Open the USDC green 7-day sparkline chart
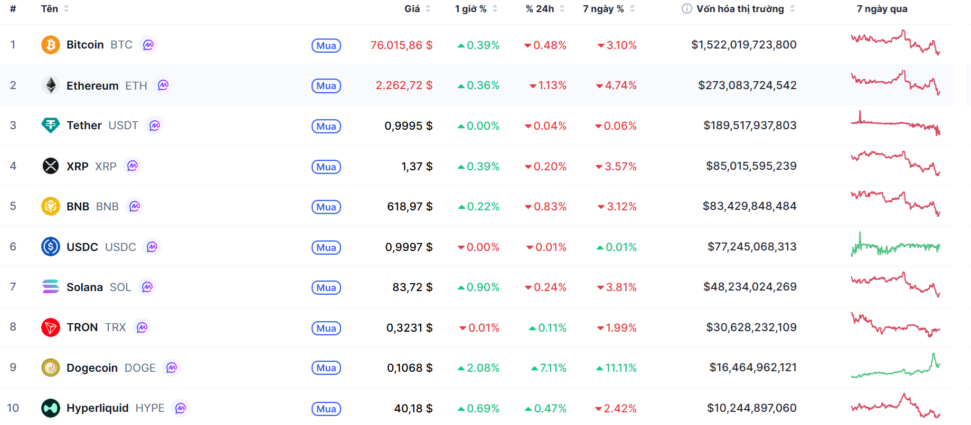The width and height of the screenshot is (971, 425). (895, 246)
